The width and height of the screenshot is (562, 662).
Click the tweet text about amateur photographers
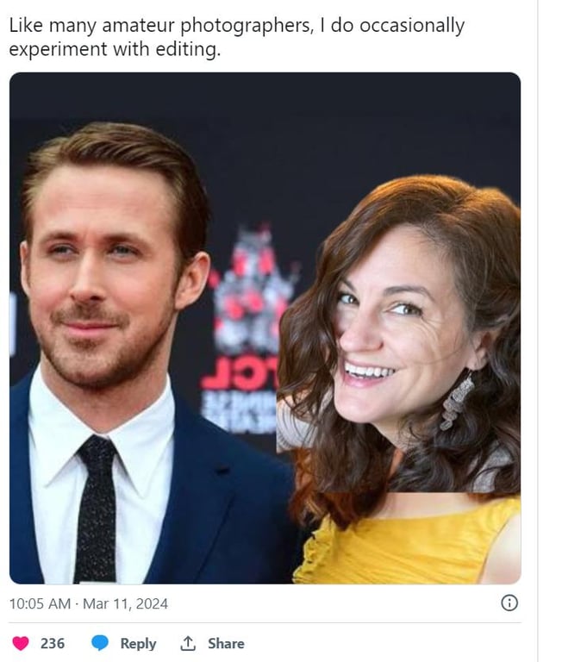pyautogui.click(x=236, y=37)
